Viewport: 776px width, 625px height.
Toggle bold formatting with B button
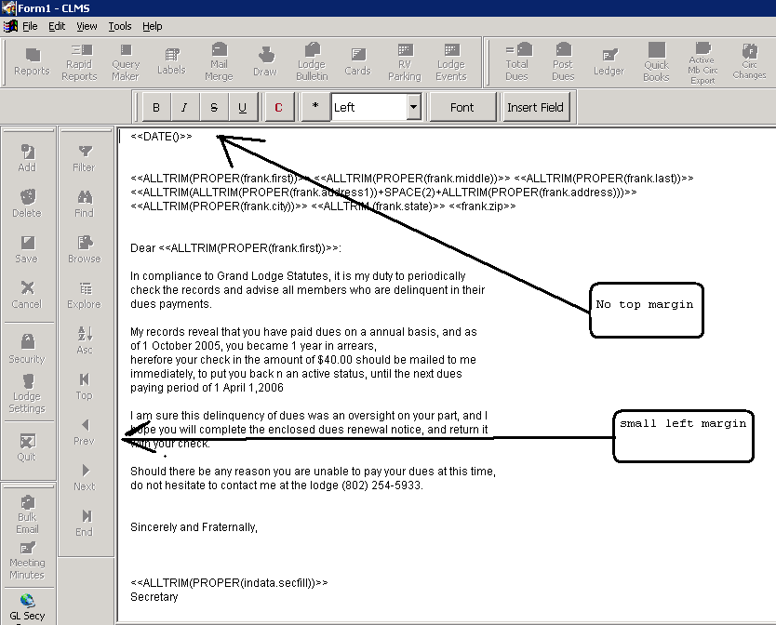tap(156, 108)
